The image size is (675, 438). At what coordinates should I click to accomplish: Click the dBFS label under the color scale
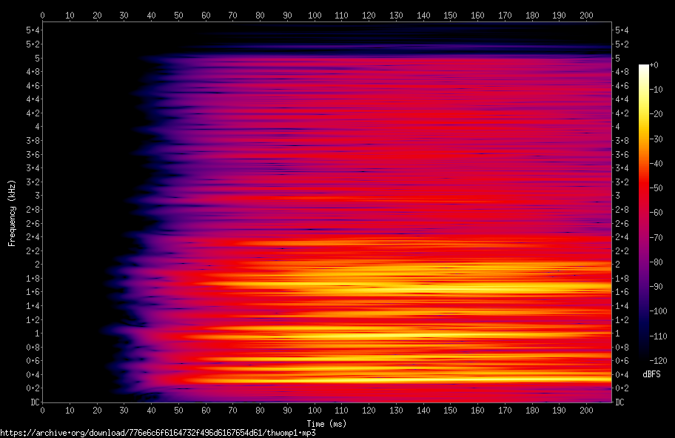[651, 374]
